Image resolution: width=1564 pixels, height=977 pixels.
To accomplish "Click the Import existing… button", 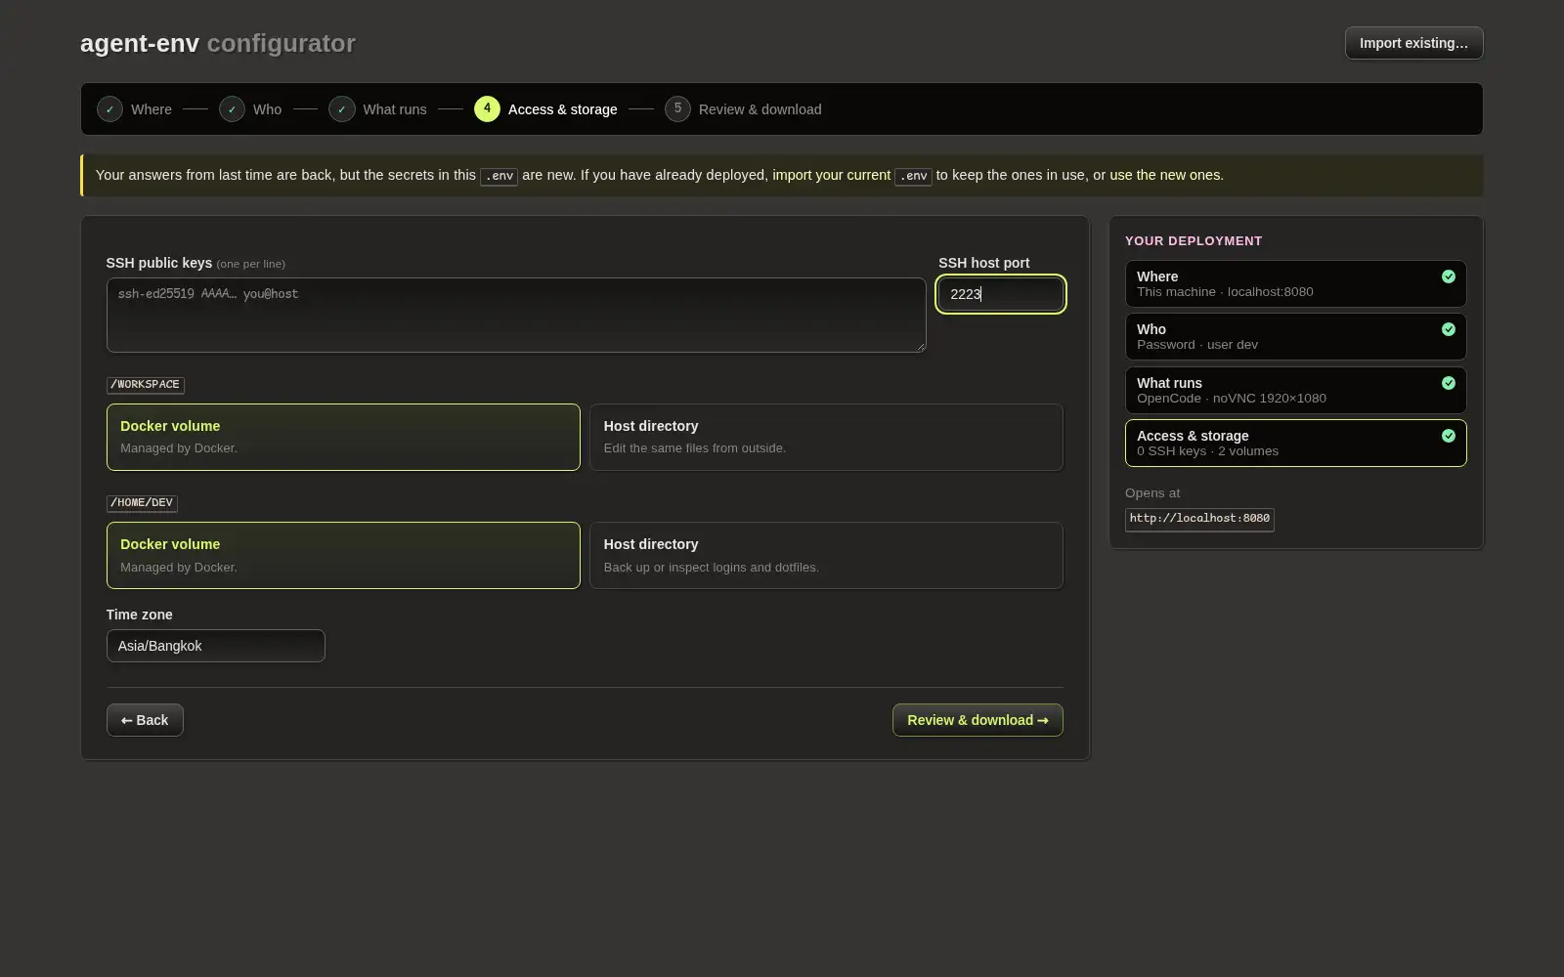I will (1413, 43).
